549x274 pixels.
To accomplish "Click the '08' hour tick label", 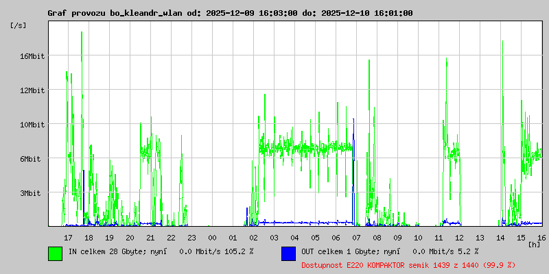I will (377, 238).
